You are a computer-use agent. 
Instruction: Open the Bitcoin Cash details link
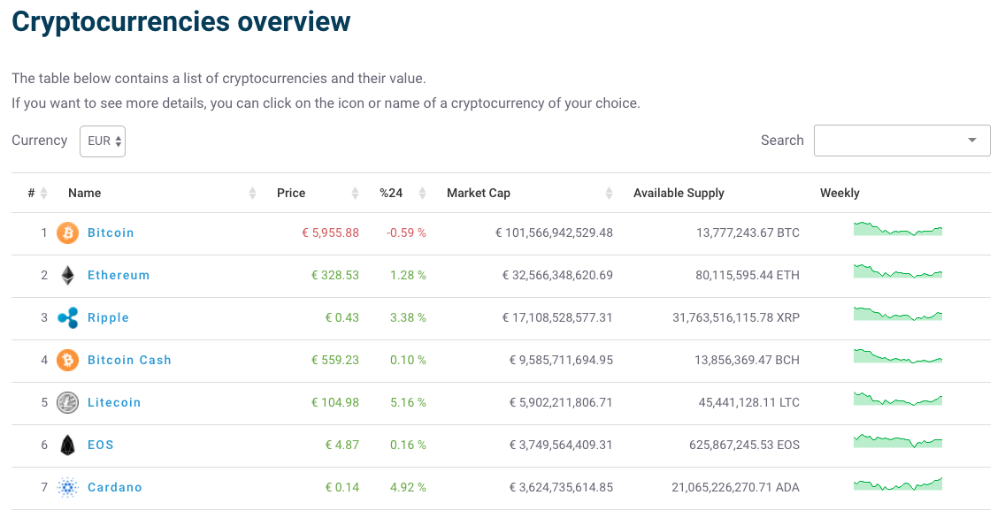(x=129, y=361)
